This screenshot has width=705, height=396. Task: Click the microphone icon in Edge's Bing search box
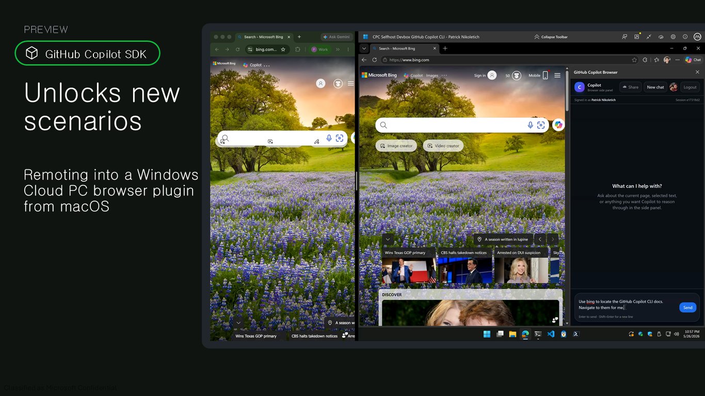[x=530, y=125]
